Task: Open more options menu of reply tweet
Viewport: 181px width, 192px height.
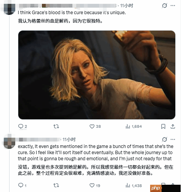Action: coord(173,139)
